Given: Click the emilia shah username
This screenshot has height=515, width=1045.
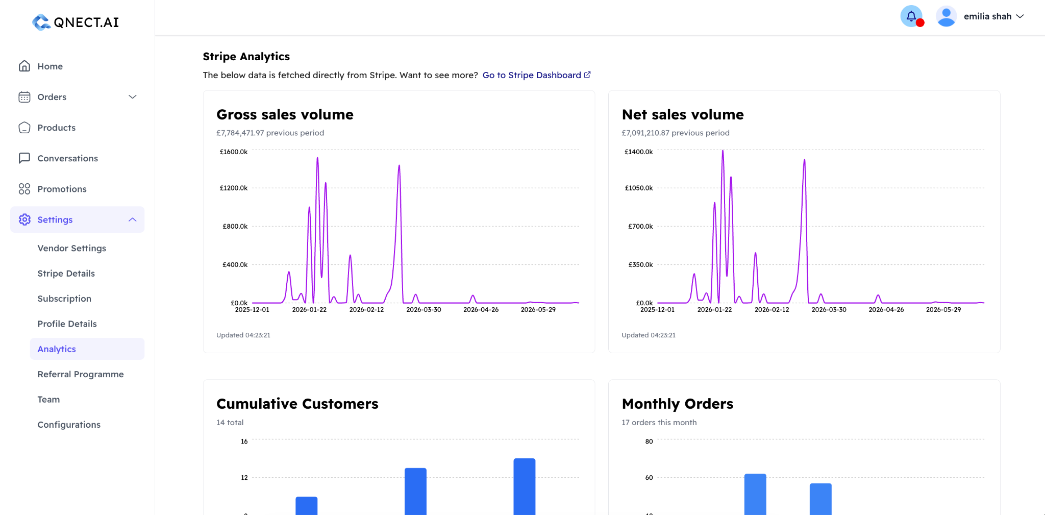Looking at the screenshot, I should (x=987, y=16).
